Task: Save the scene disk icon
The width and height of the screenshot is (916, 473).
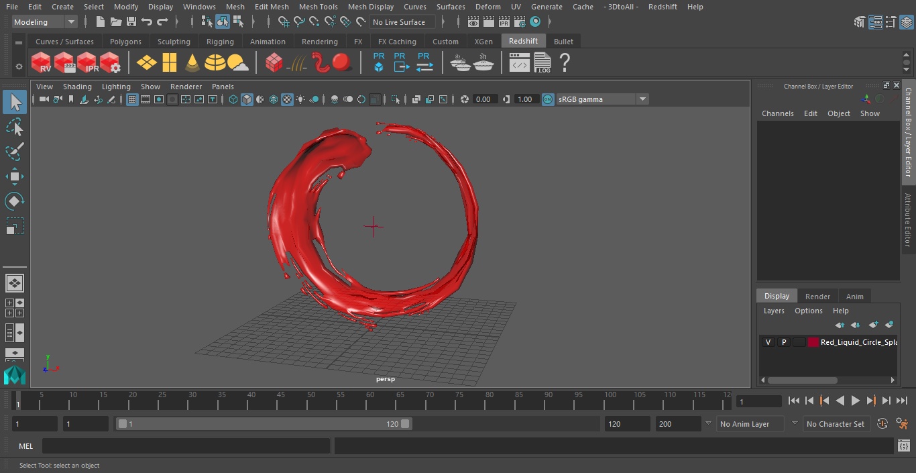Action: [x=131, y=22]
